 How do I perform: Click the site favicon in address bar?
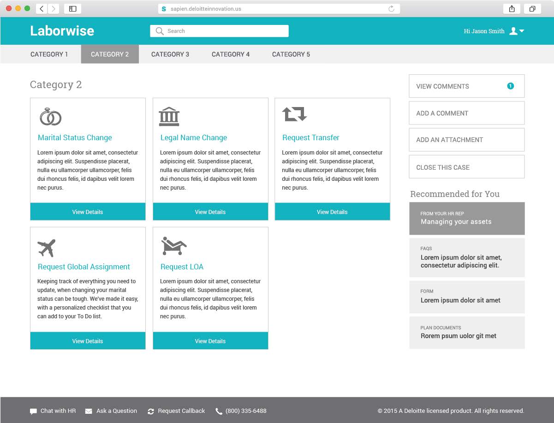164,9
